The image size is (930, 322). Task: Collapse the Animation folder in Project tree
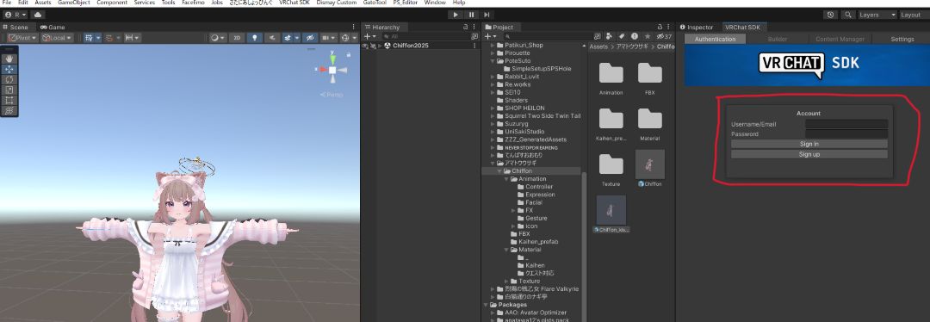tap(507, 178)
